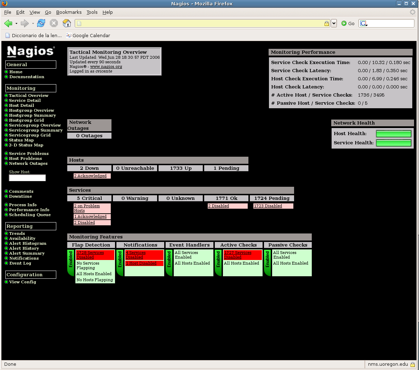Open the Alert Histogram sidebar link
Screen dimensions: 419x370
point(28,243)
